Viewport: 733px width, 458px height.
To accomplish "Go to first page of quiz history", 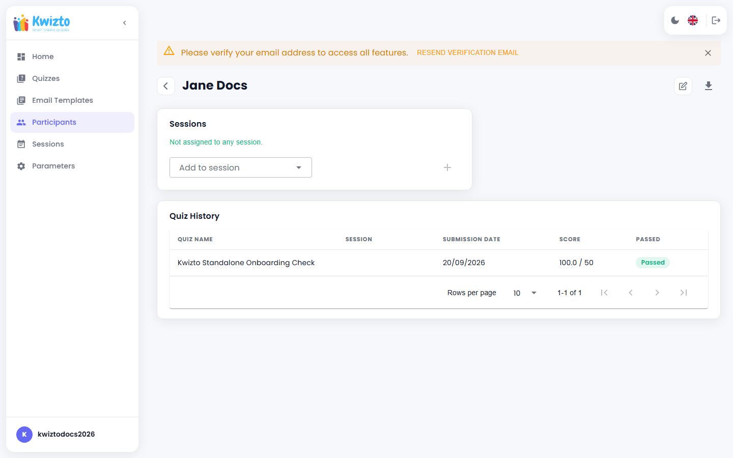I will 604,293.
